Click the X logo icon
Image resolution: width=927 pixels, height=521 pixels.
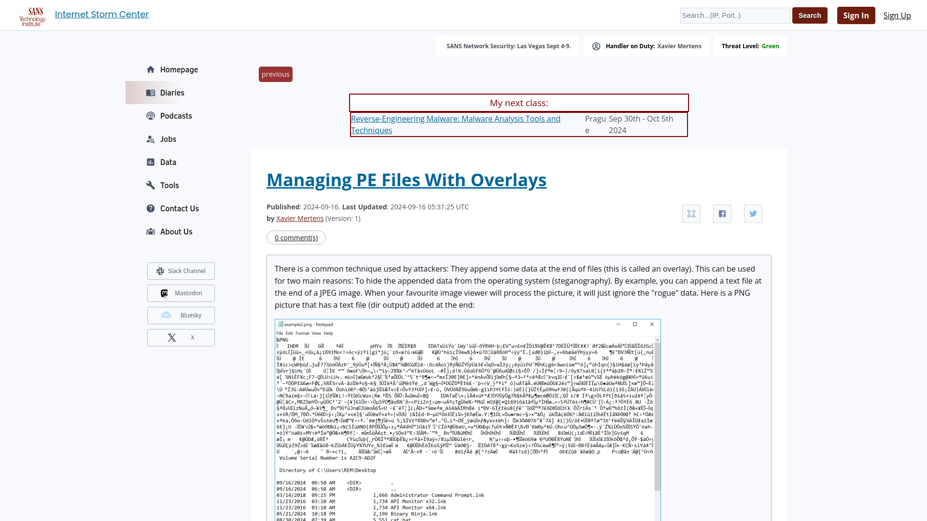[172, 338]
